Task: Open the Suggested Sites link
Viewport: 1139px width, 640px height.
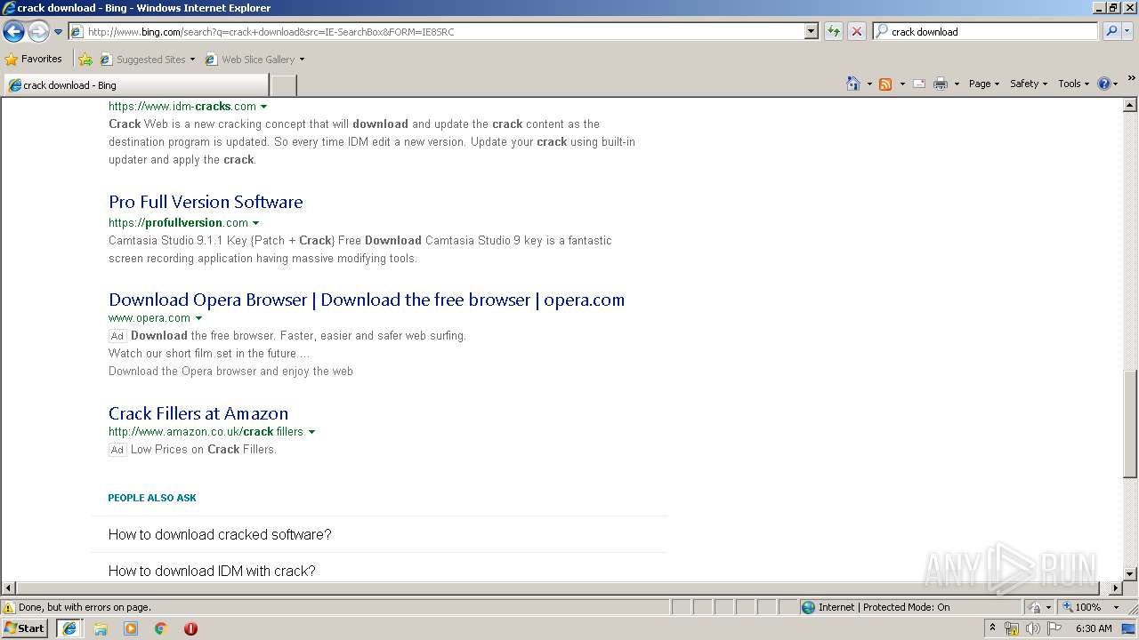Action: [147, 60]
